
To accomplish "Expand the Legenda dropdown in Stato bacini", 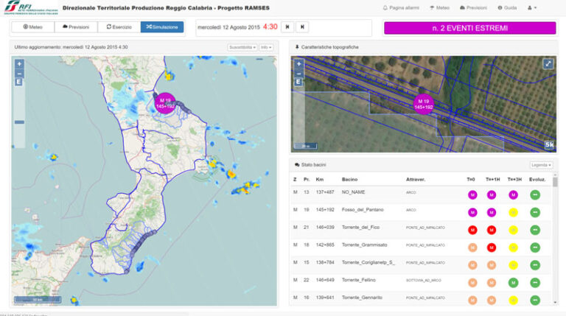I will 541,165.
